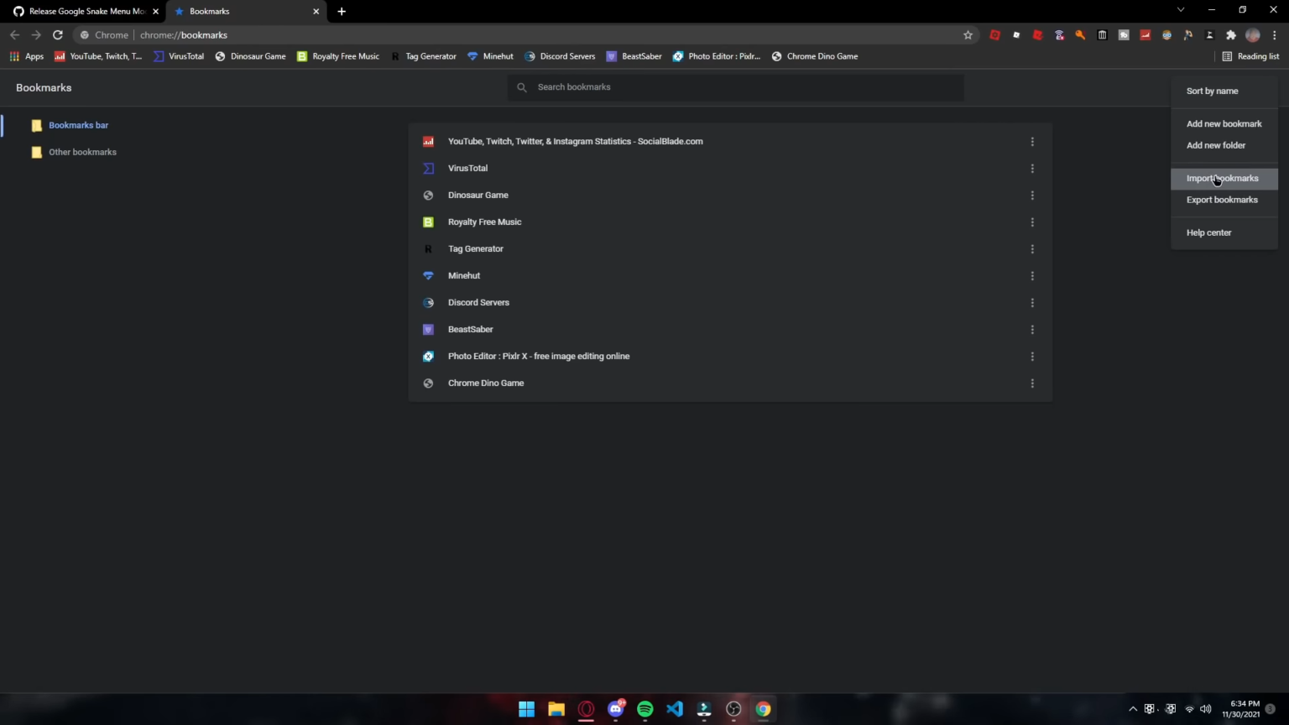Viewport: 1289px width, 725px height.
Task: Open the Chrome three-dot menu
Action: click(x=1275, y=35)
